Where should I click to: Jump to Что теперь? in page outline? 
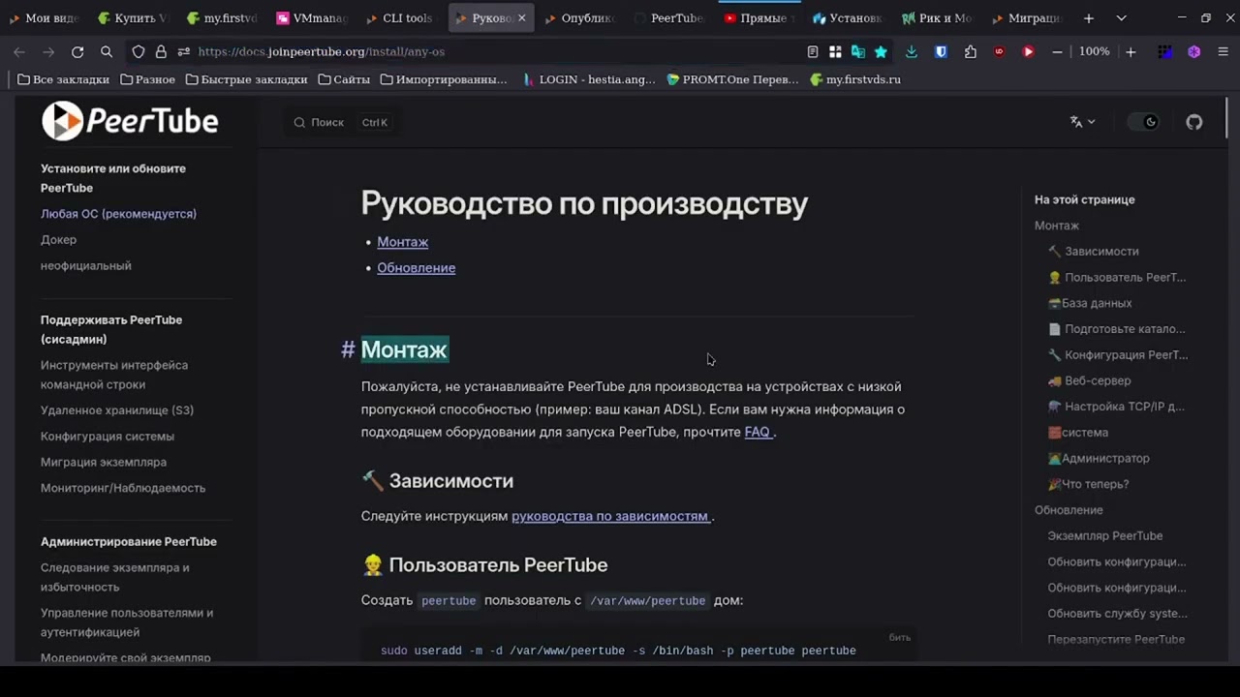click(x=1088, y=484)
